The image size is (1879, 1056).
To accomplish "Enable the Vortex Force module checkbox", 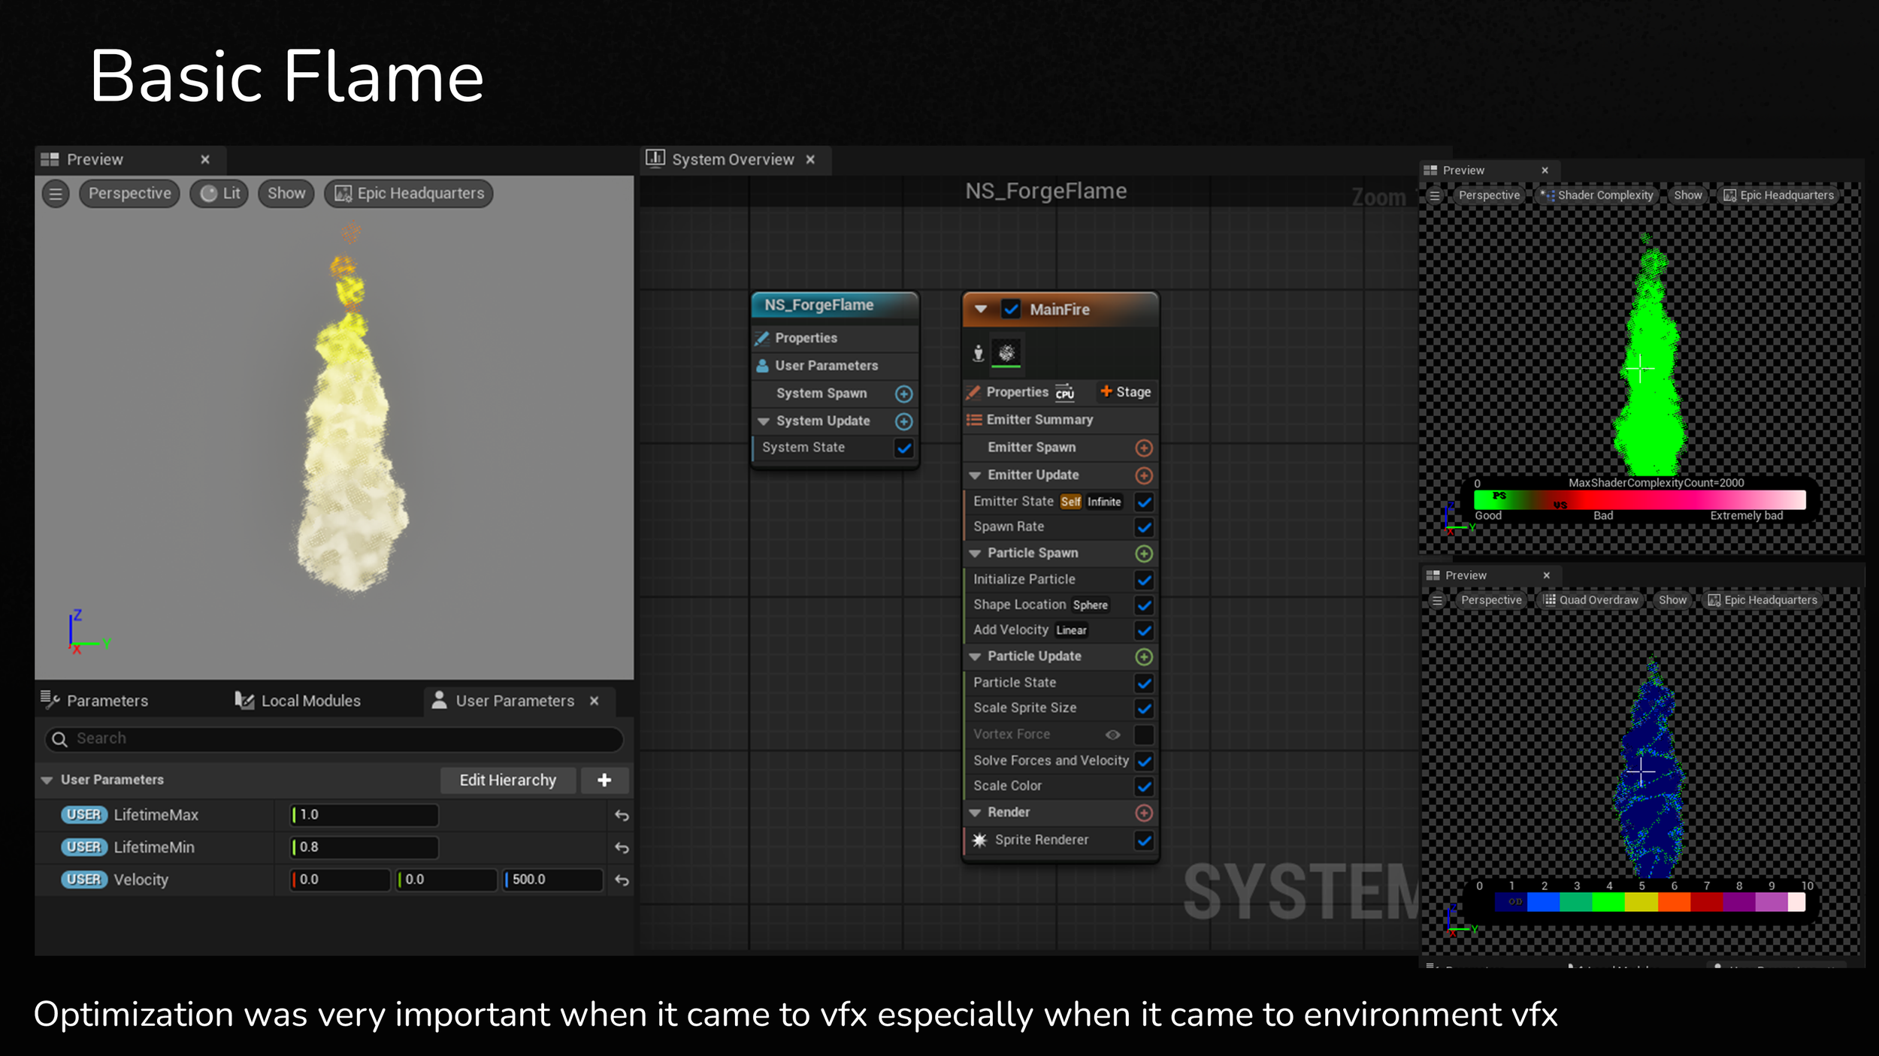I will click(1143, 735).
